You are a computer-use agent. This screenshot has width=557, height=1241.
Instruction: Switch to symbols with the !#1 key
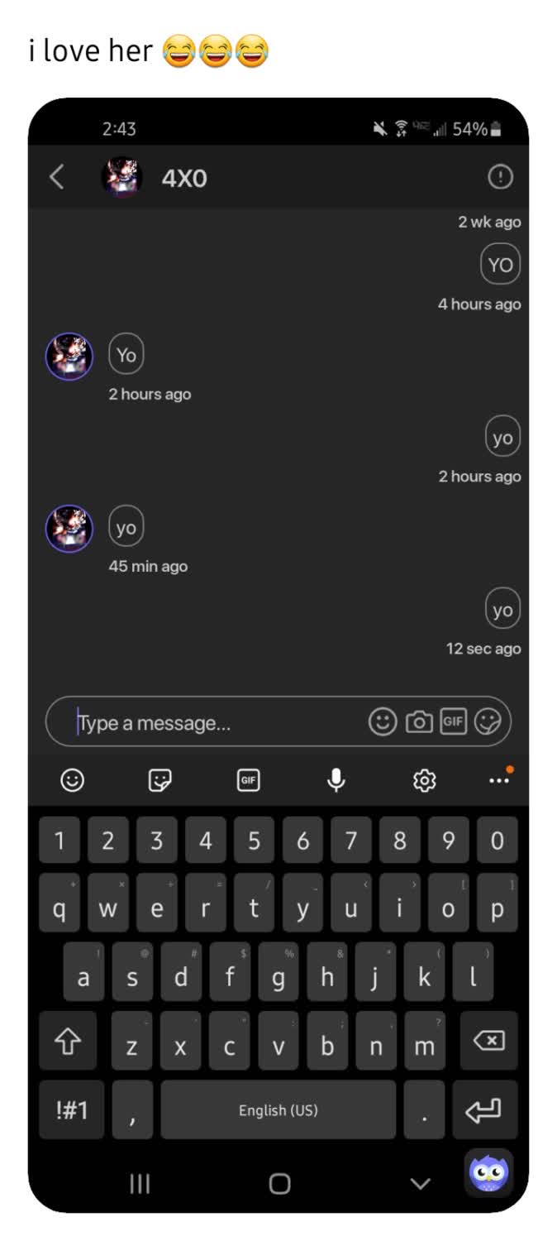tap(72, 1110)
